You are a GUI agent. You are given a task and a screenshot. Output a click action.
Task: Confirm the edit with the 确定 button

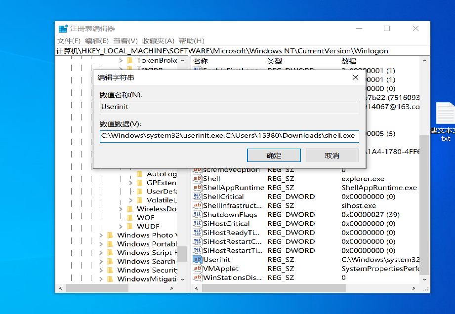pyautogui.click(x=274, y=156)
